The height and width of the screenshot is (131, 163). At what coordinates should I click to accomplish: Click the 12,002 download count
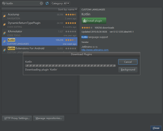coord(60,48)
